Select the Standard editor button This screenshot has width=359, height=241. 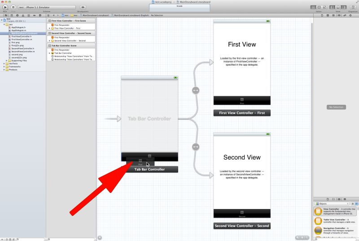[x=313, y=7]
